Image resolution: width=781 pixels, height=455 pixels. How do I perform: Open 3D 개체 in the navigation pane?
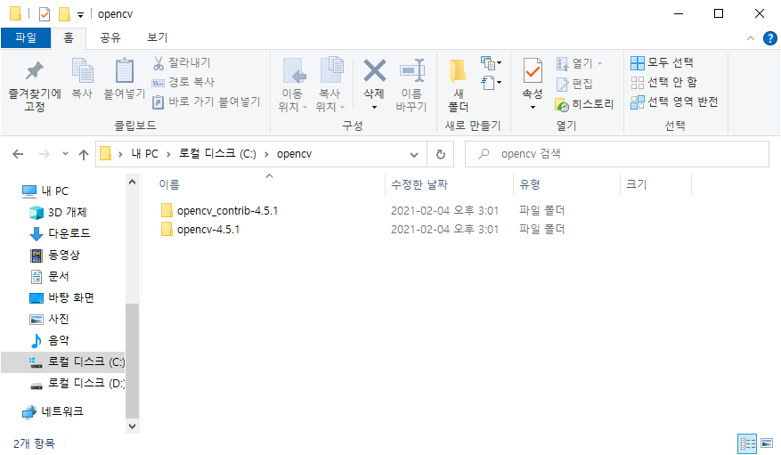pos(58,213)
